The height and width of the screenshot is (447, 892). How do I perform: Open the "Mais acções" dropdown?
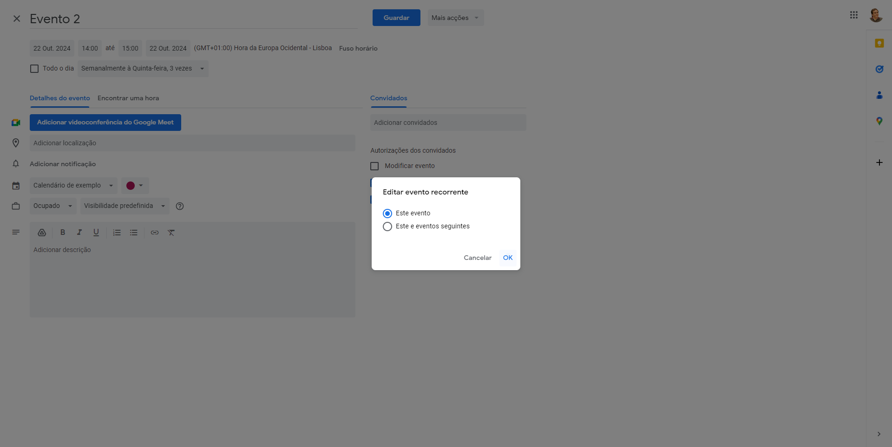pos(456,18)
